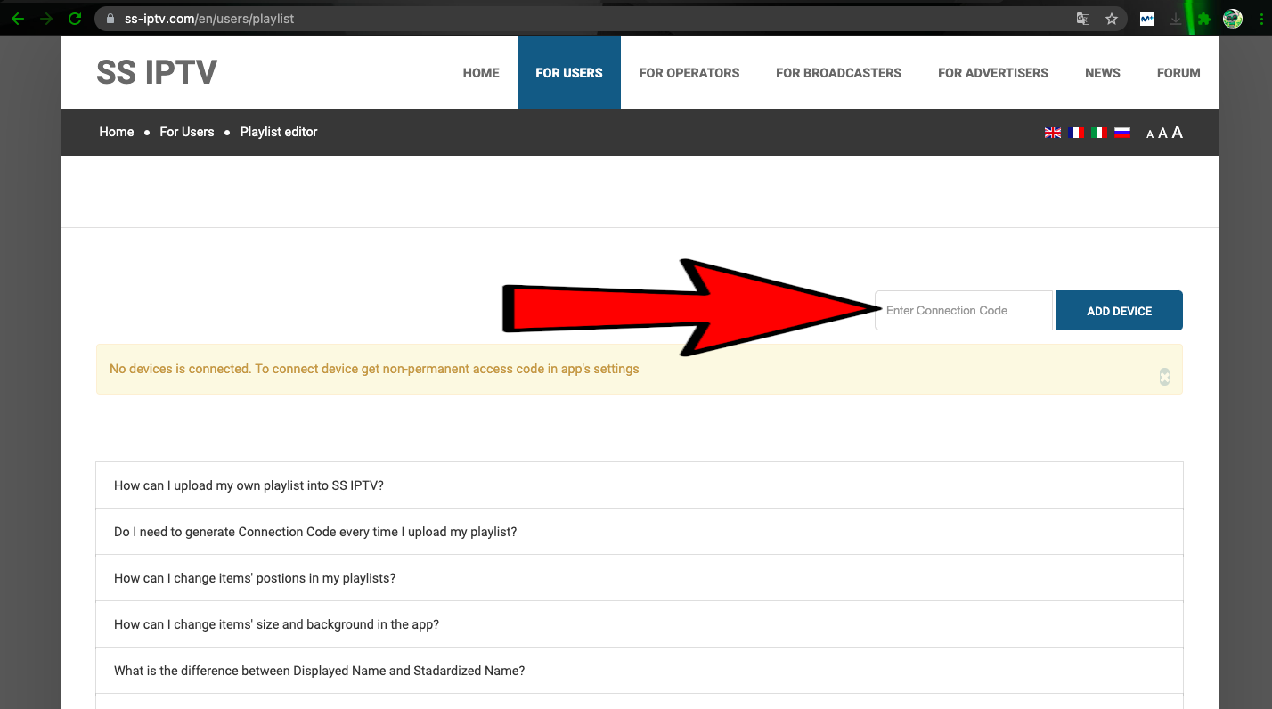Screen dimensions: 1272x709
Task: Expand 'Do I need to generate Connection Code' question
Action: 315,532
